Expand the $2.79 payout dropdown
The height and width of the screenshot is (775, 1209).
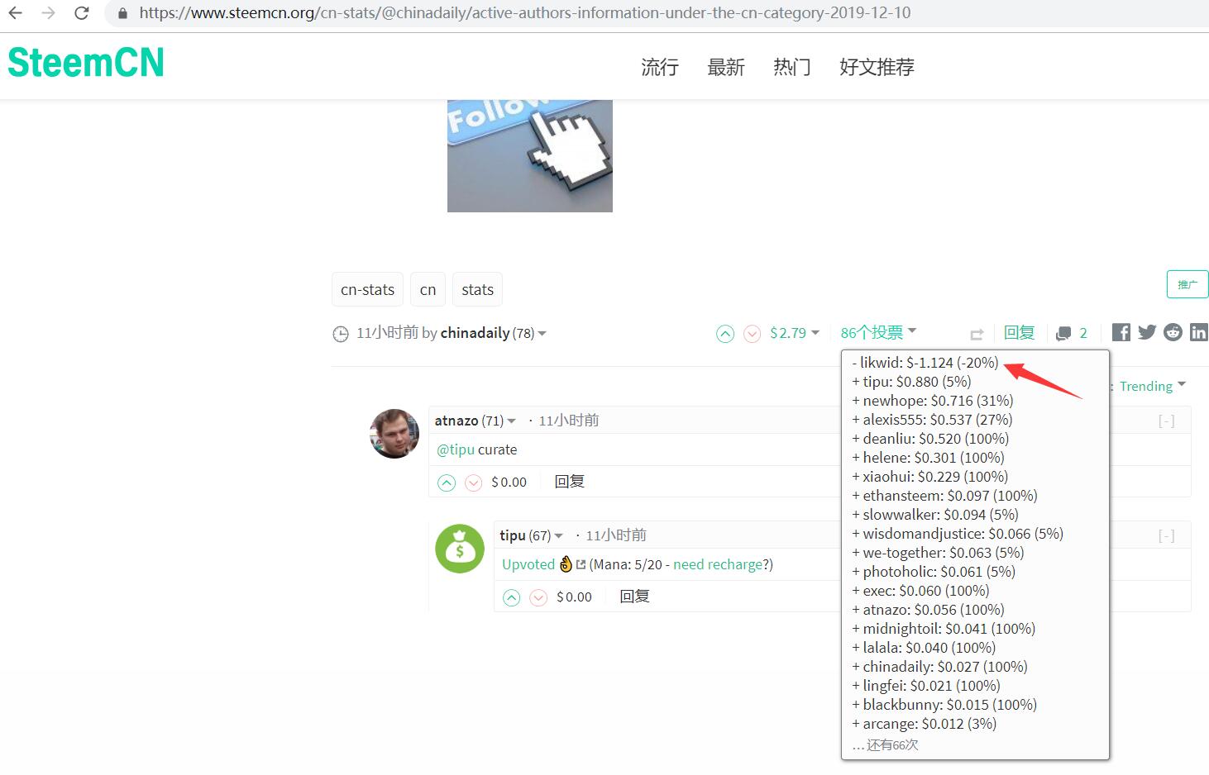click(x=795, y=333)
